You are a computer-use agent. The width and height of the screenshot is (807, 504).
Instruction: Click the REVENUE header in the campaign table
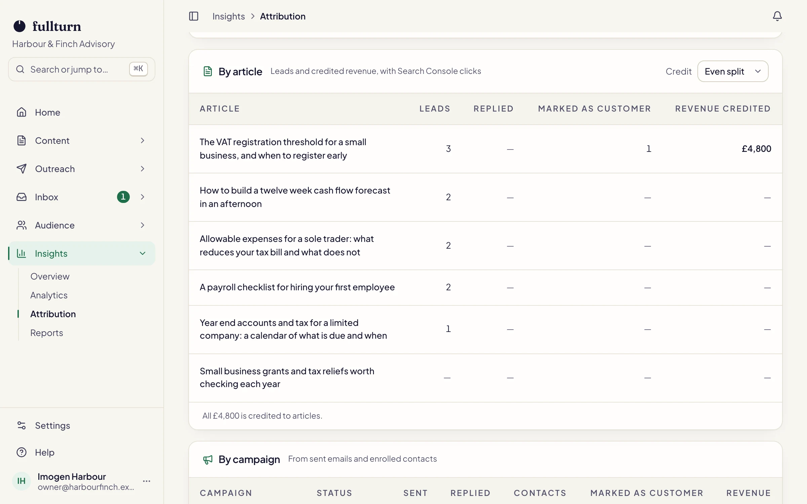point(748,493)
